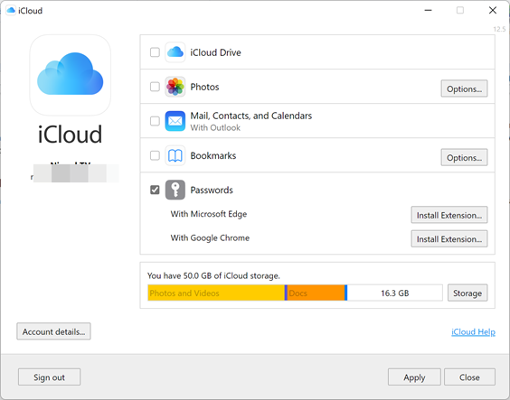Open the iCloud Help link
The width and height of the screenshot is (510, 400).
click(473, 331)
